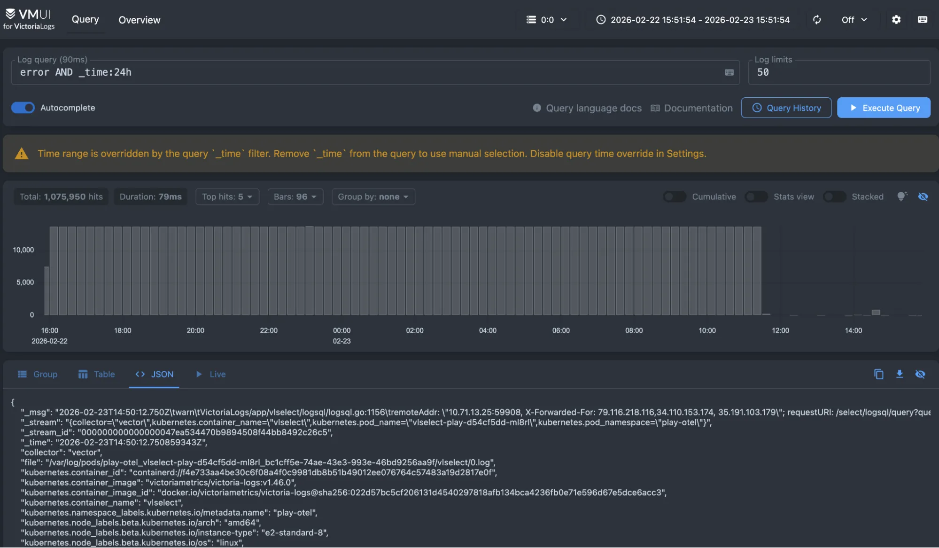Open the Bars: 96 dropdown
Screen dimensions: 939x548
[x=295, y=196]
